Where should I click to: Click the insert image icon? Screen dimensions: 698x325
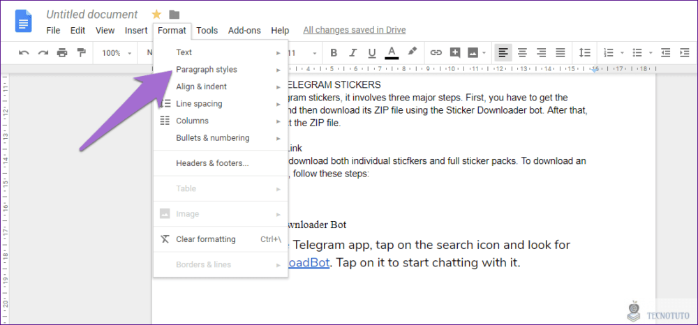[x=473, y=53]
